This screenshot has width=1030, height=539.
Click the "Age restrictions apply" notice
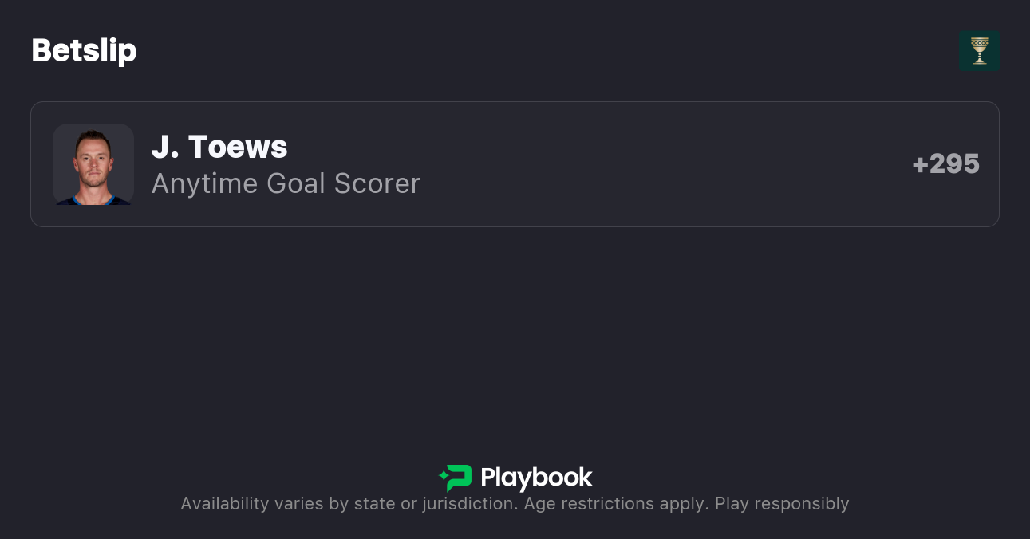coord(616,504)
